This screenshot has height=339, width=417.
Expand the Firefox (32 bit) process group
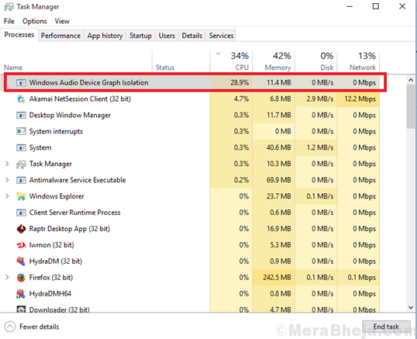tap(7, 278)
